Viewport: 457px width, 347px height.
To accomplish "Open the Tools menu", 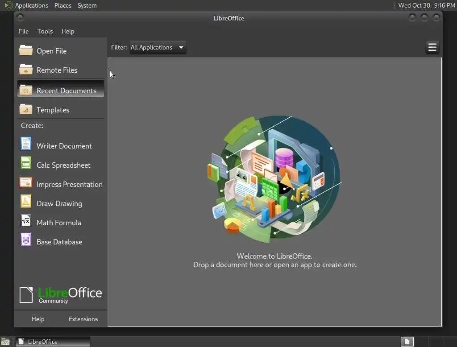I will pos(45,31).
